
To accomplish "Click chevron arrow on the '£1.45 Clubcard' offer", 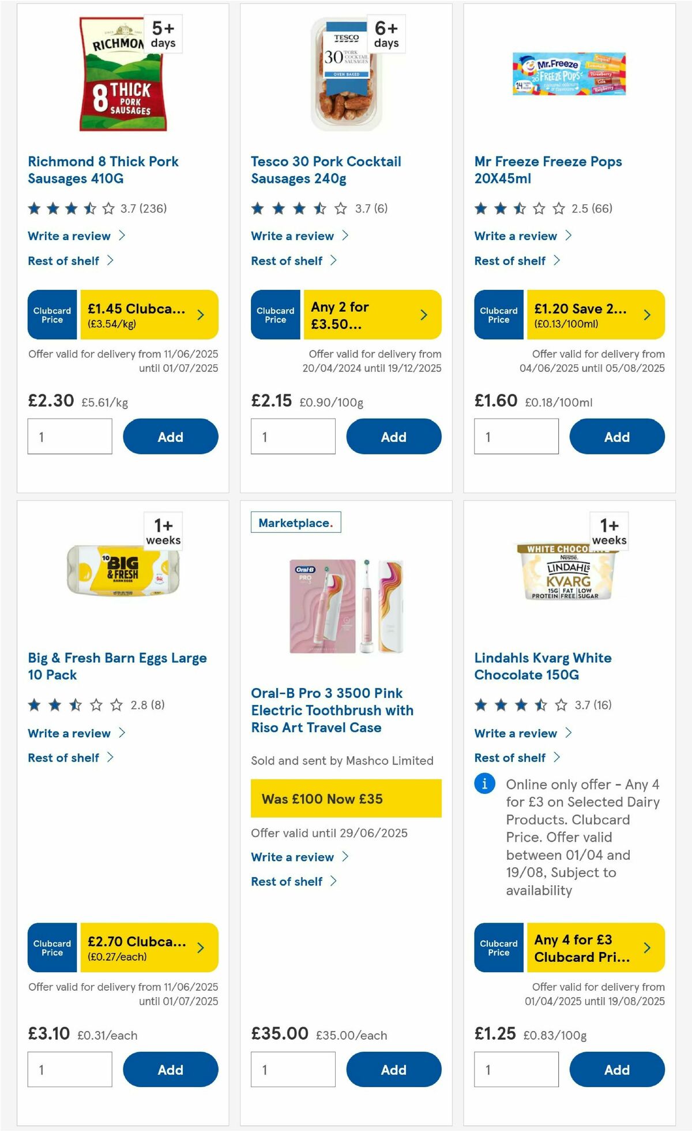I will point(200,315).
